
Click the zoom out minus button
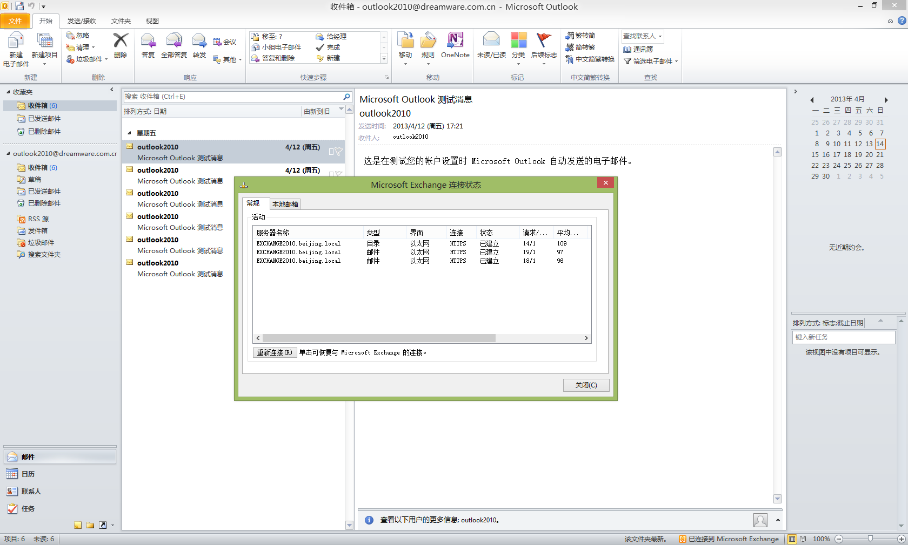(839, 539)
